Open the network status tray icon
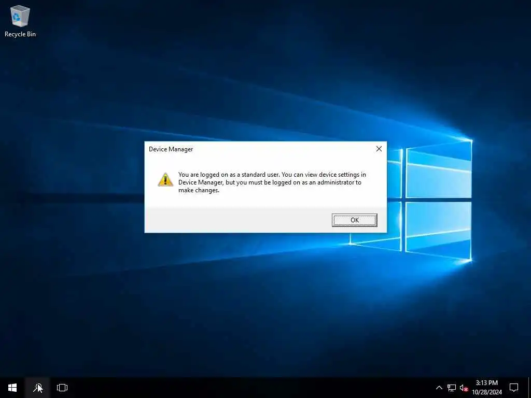The image size is (531, 398). 452,388
